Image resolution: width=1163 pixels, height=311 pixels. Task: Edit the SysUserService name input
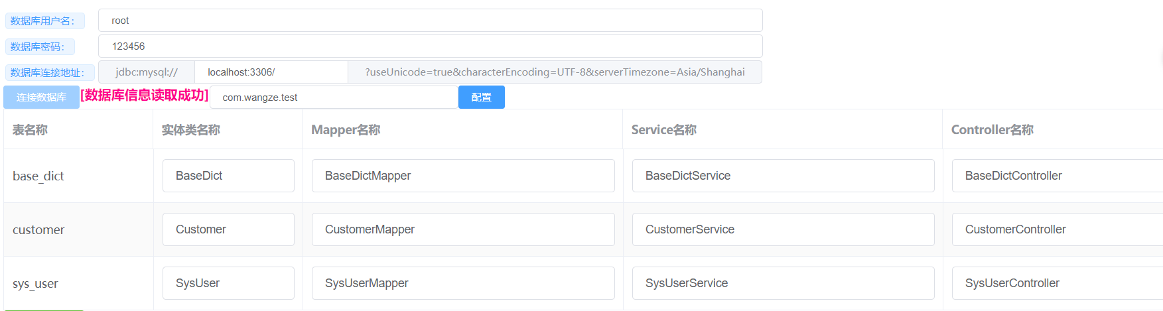tap(784, 283)
